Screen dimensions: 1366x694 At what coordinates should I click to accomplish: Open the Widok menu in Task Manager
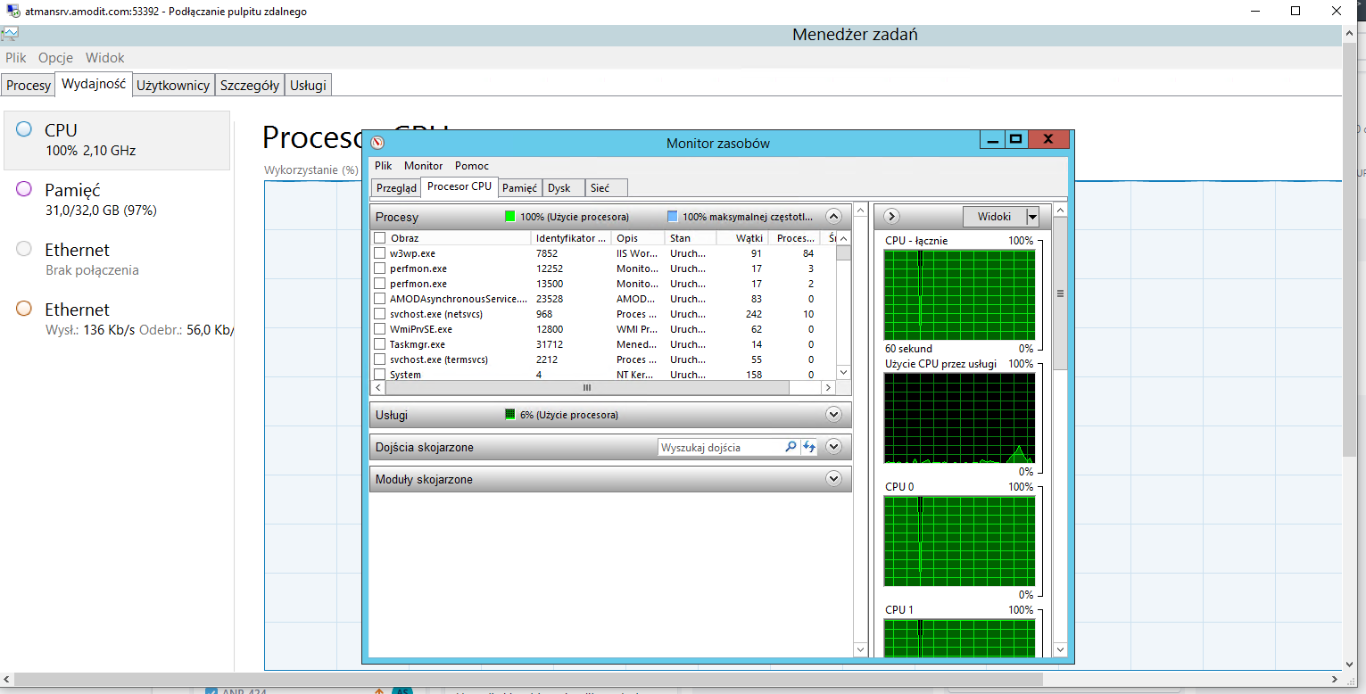pyautogui.click(x=105, y=57)
